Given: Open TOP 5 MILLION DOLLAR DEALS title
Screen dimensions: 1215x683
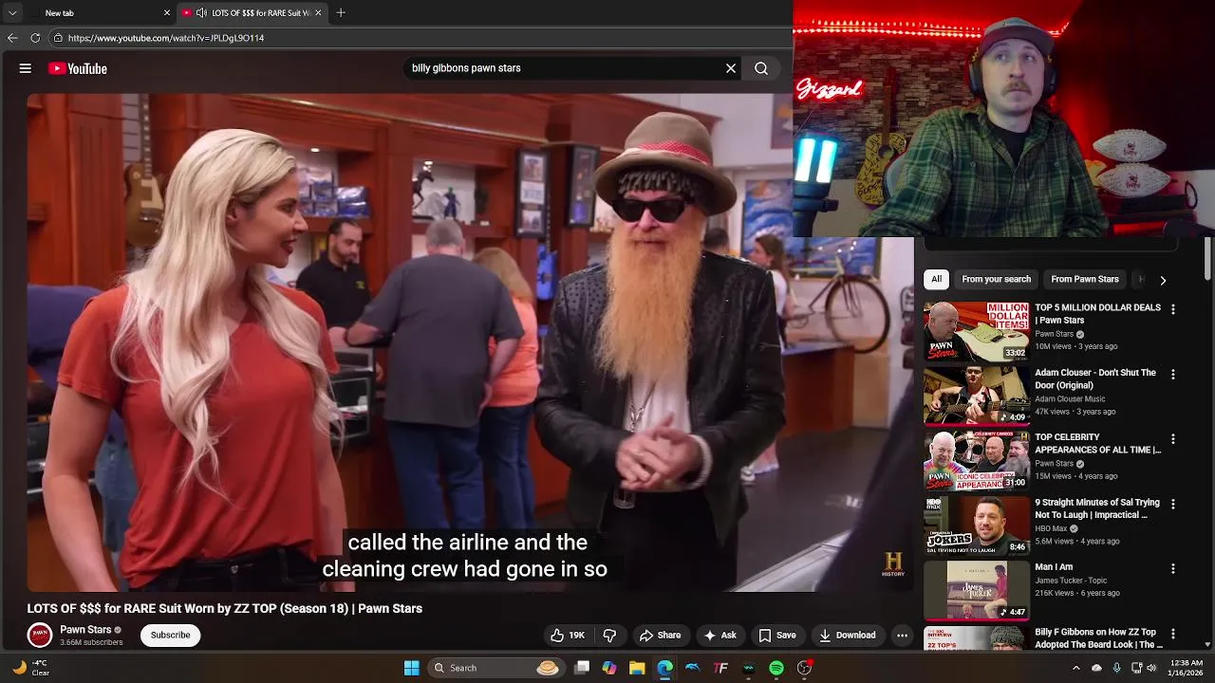Looking at the screenshot, I should click(x=1097, y=314).
